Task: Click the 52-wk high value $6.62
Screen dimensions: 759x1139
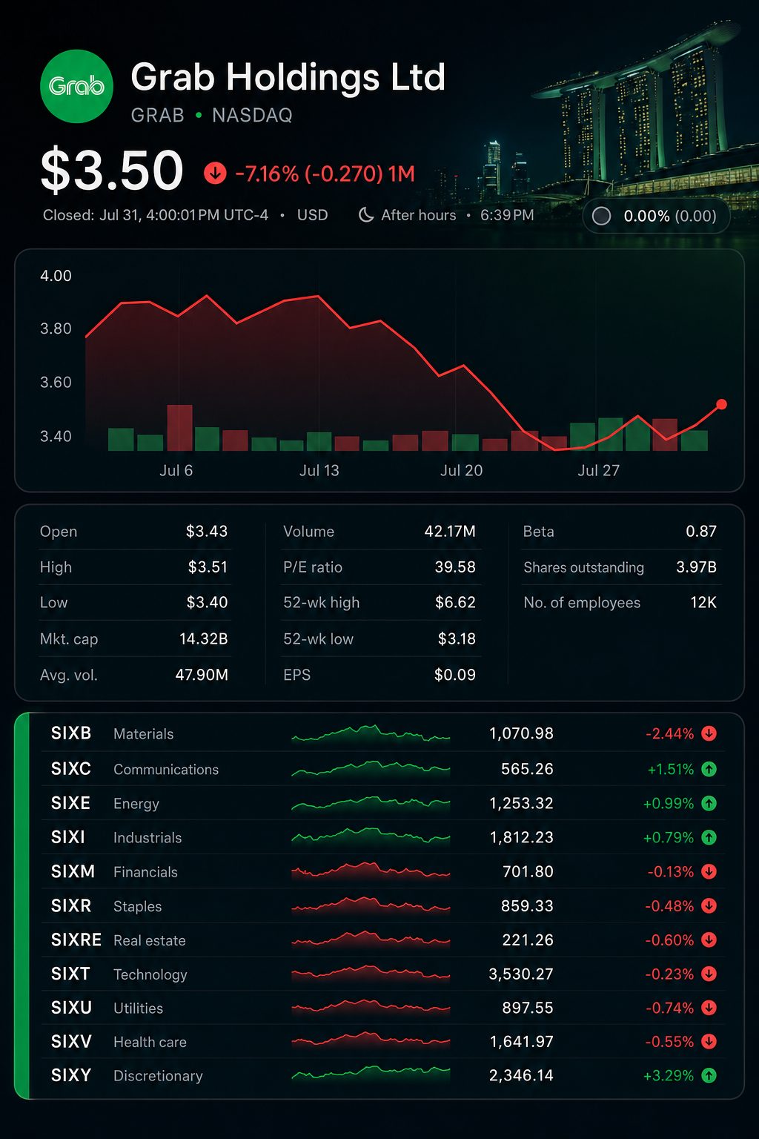Action: tap(455, 602)
